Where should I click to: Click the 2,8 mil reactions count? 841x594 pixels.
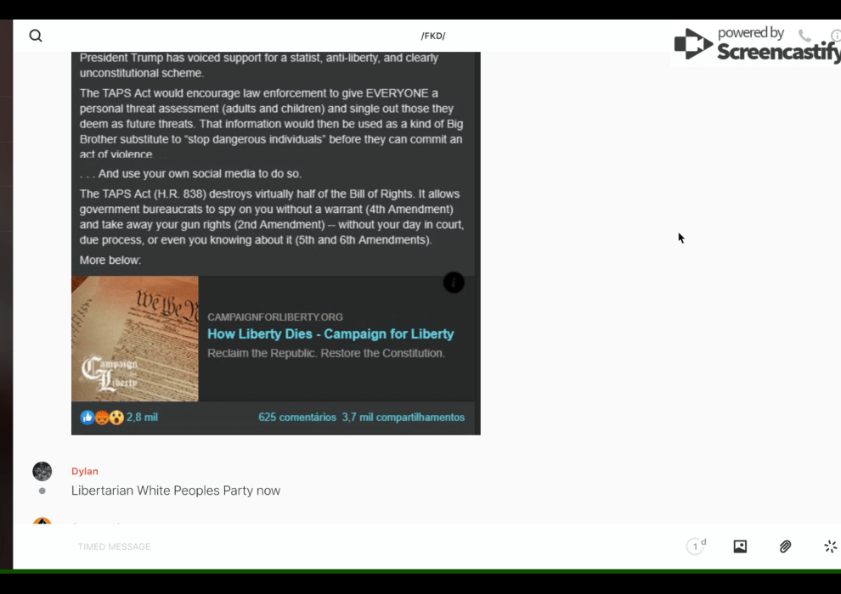pyautogui.click(x=142, y=417)
